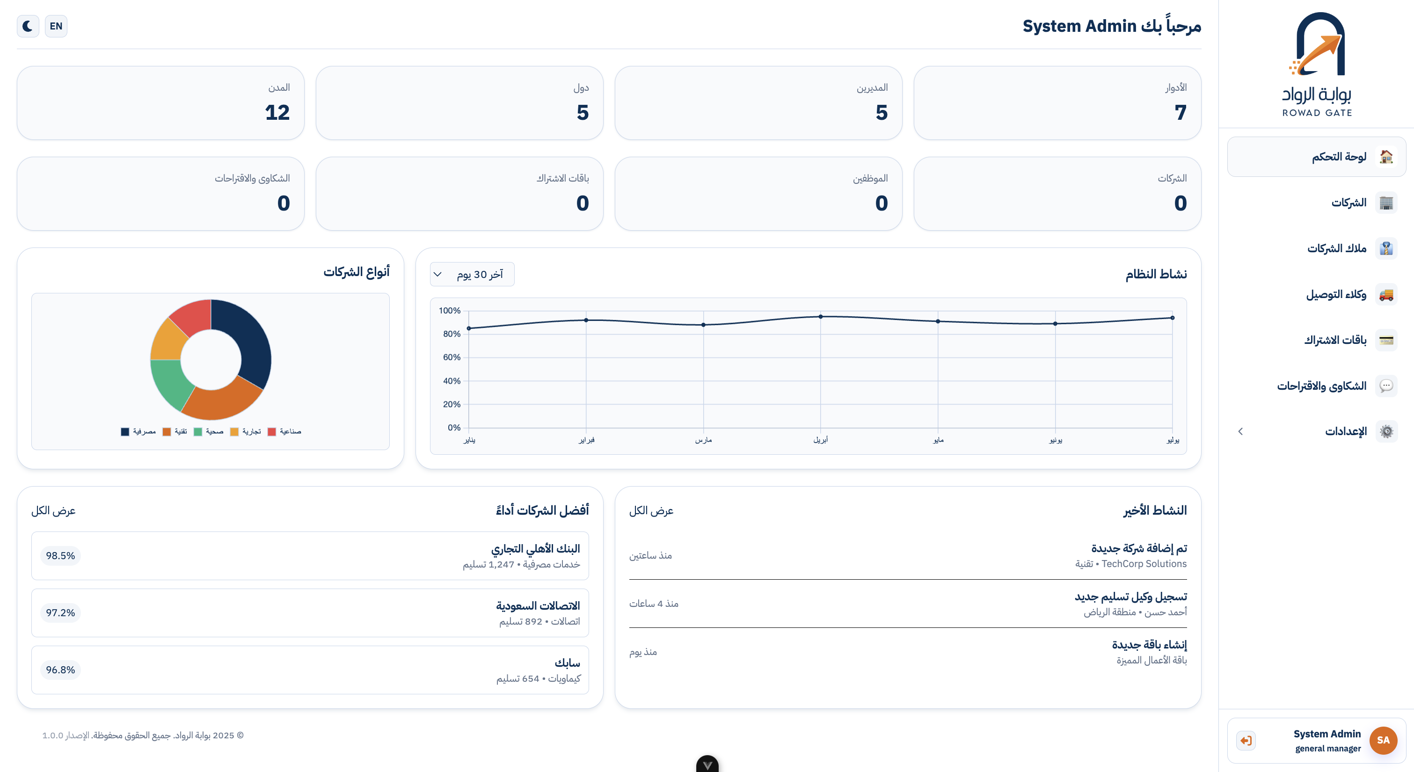Image resolution: width=1414 pixels, height=772 pixels.
Task: Click عرض الكل in recent activity card
Action: (651, 510)
